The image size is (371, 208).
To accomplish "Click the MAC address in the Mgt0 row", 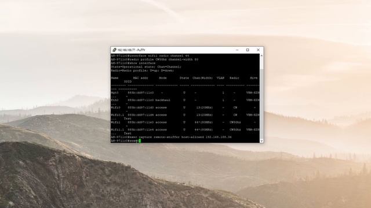I will click(x=140, y=92).
